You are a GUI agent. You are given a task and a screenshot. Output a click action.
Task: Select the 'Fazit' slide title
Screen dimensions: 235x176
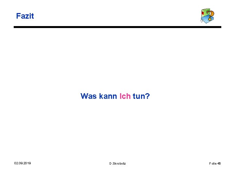point(25,16)
